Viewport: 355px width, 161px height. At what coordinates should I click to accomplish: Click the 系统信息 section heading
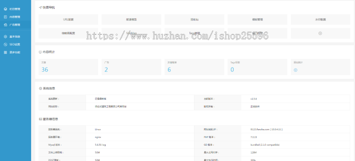[x=49, y=88]
